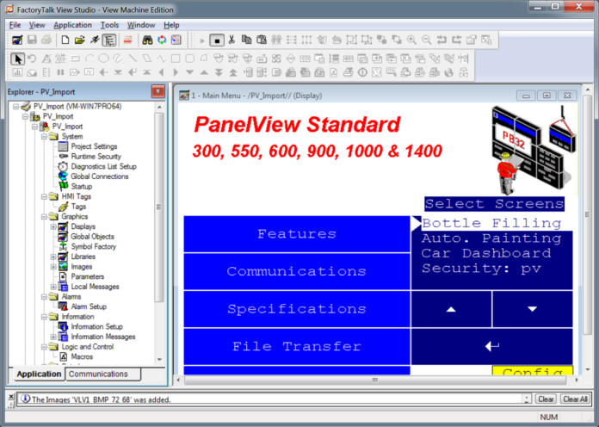Select the Move Right arrow key tool
The height and width of the screenshot is (427, 599).
[176, 72]
